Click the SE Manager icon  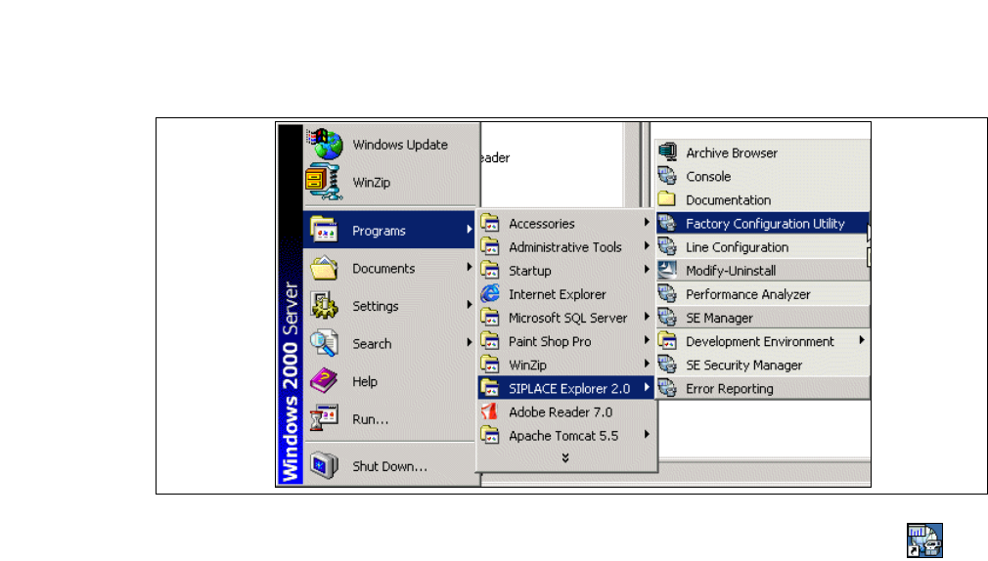point(667,318)
